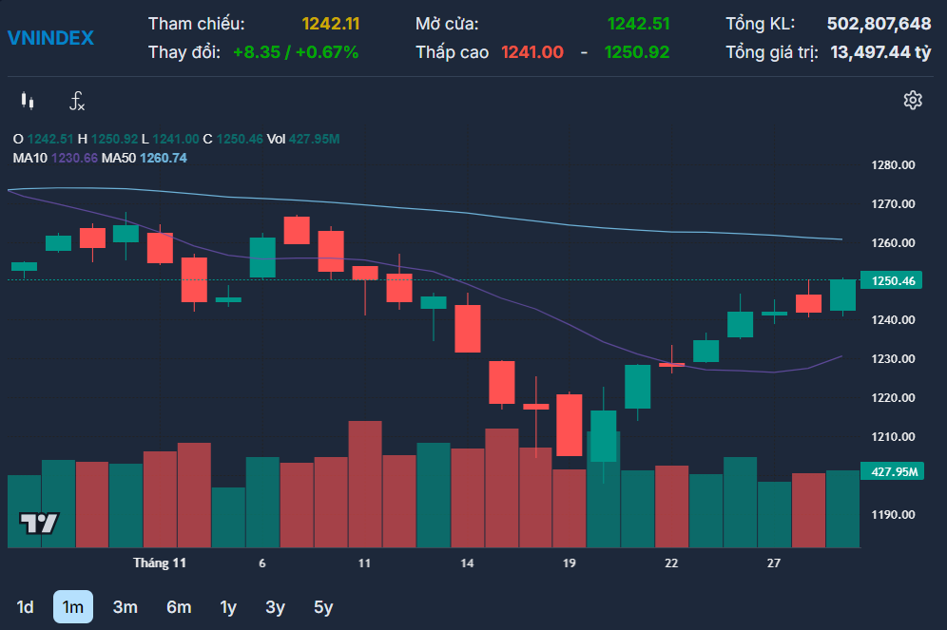
Task: Click the VNINDEX symbol name
Action: point(50,38)
